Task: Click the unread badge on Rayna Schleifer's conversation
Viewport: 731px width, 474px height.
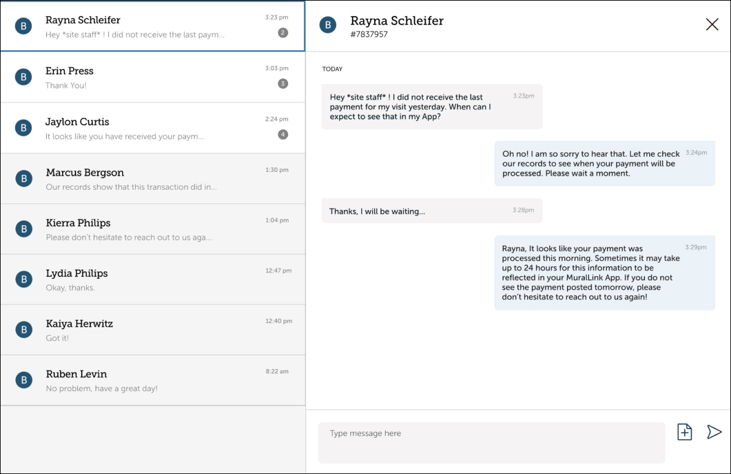Action: (x=283, y=33)
